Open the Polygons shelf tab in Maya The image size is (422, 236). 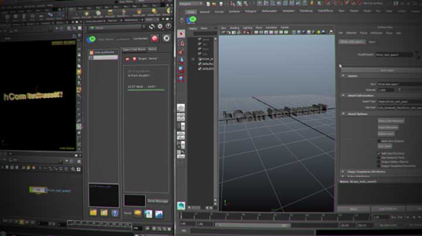click(x=251, y=11)
